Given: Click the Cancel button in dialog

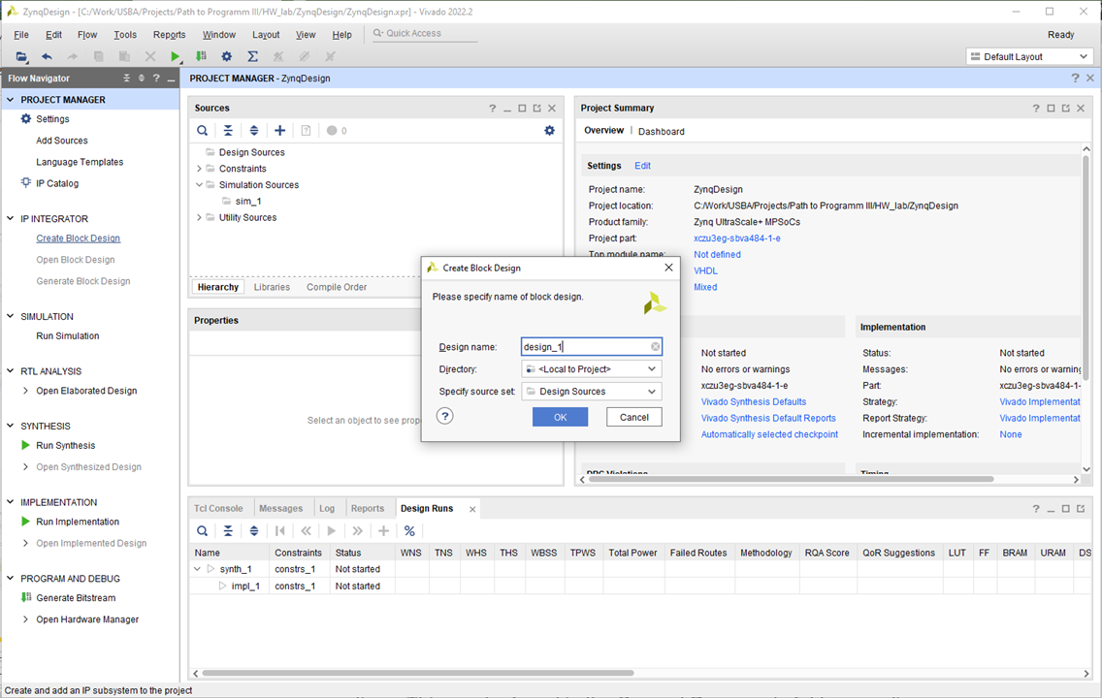Looking at the screenshot, I should (633, 417).
